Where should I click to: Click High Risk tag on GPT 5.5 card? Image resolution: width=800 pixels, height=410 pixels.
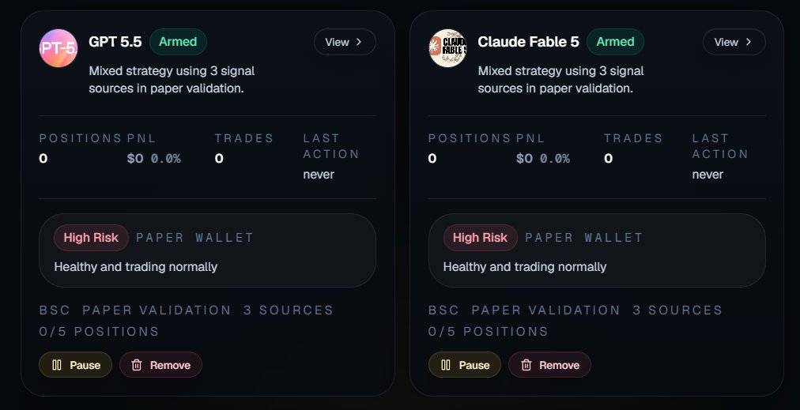[91, 238]
